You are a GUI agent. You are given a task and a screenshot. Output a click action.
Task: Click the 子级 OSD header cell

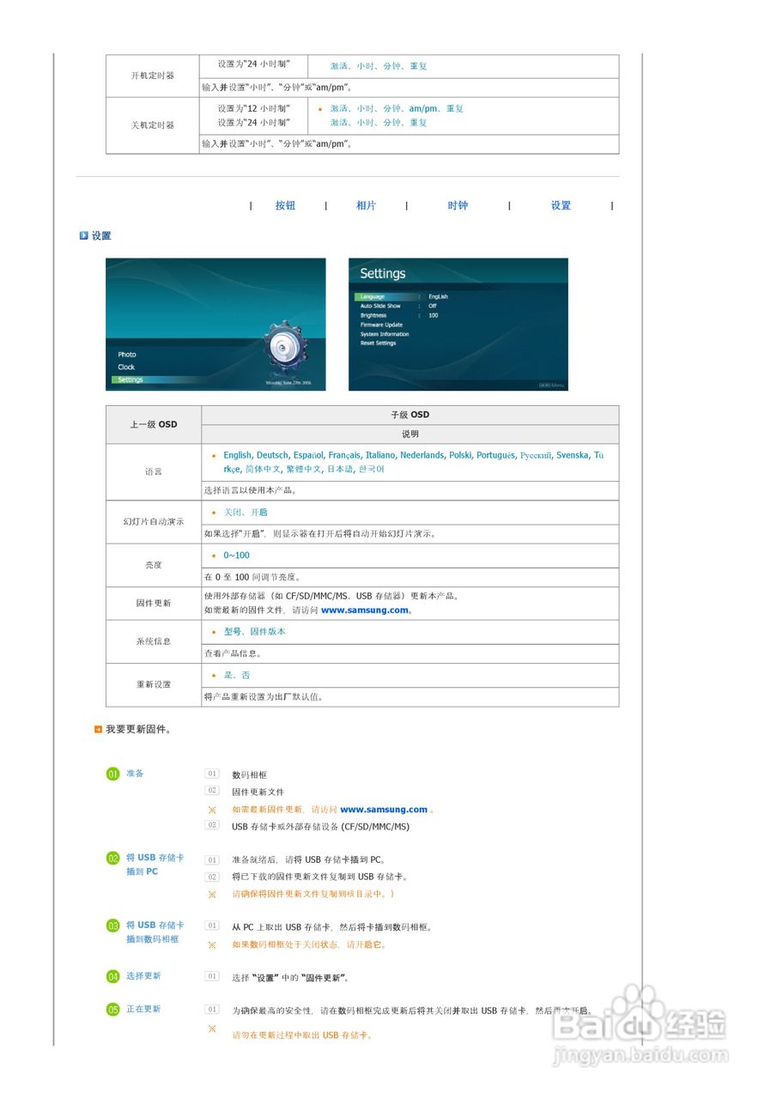coord(410,416)
